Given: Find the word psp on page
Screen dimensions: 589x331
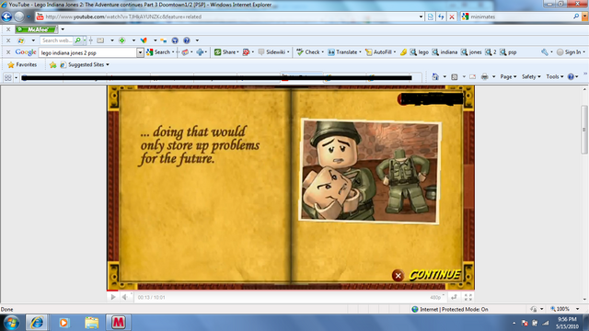Looking at the screenshot, I should pyautogui.click(x=508, y=52).
